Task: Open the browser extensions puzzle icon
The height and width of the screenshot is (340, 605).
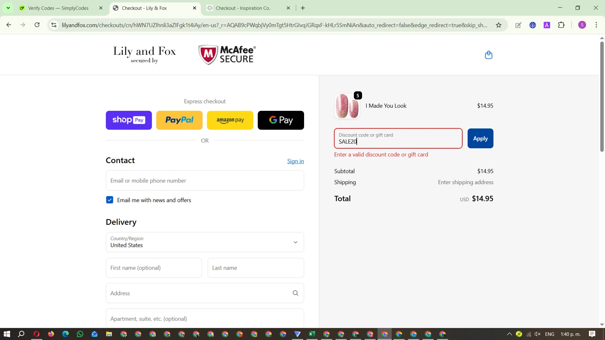Action: [x=561, y=25]
